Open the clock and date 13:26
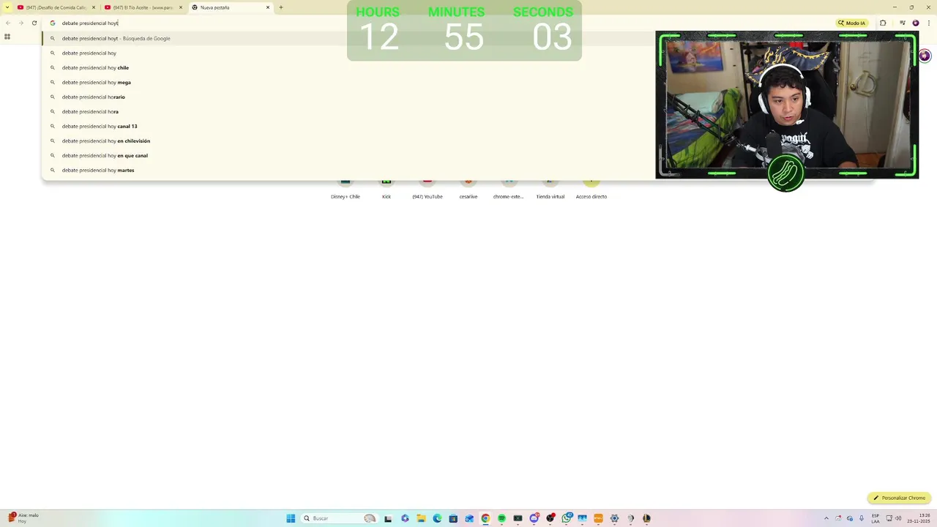The height and width of the screenshot is (527, 937). [919, 518]
